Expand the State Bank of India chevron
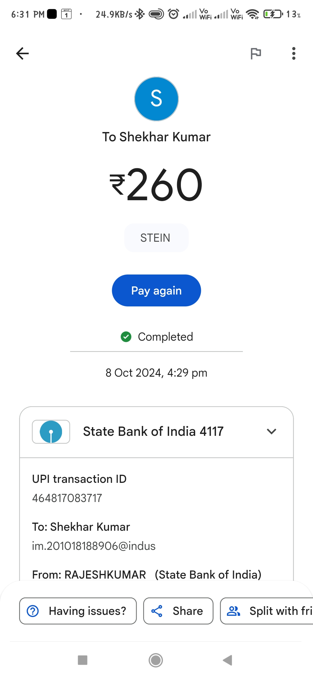 point(272,431)
